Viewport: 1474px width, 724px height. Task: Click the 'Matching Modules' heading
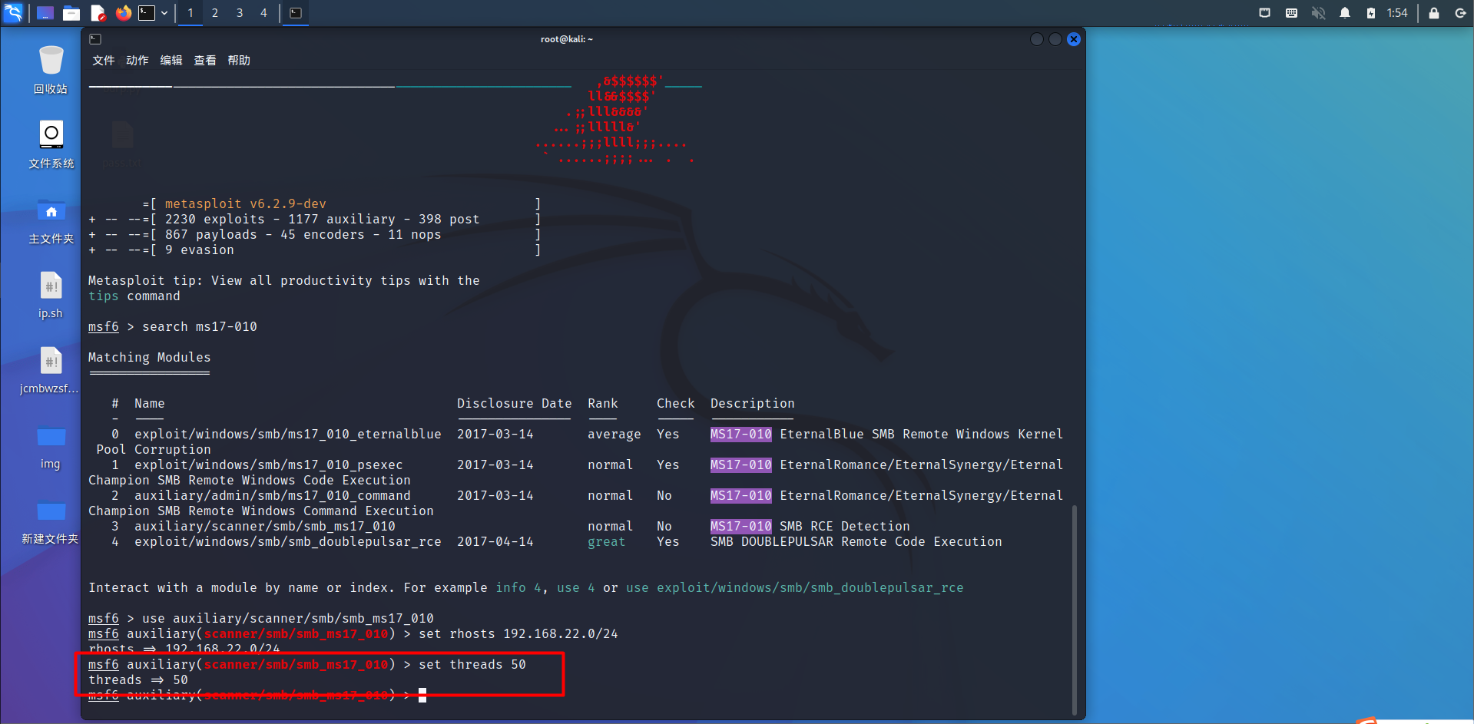150,358
